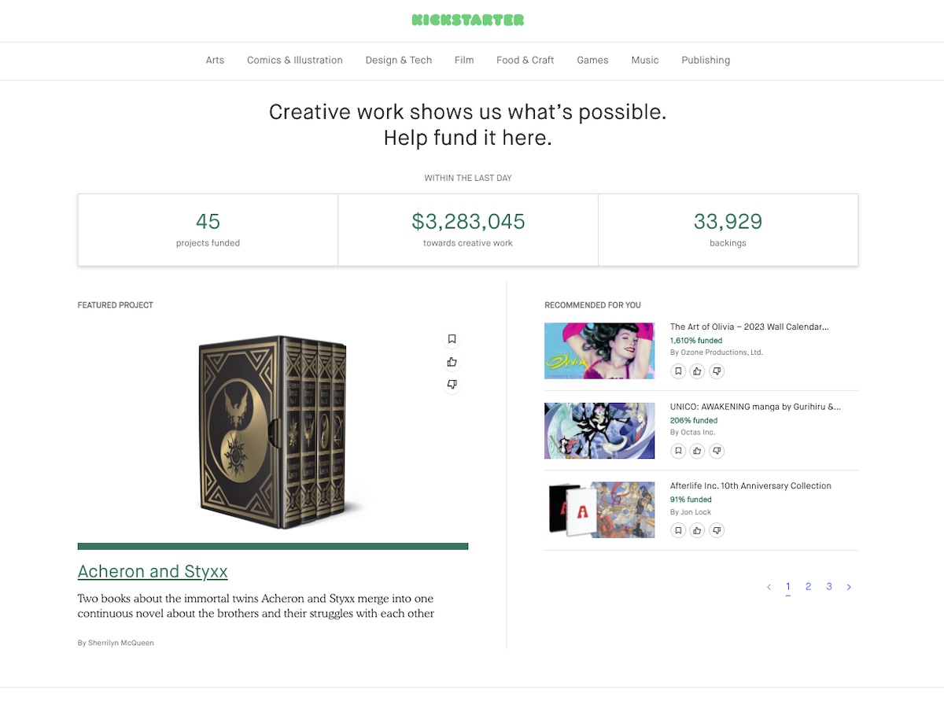Save The Art of Olivia calendar project
Screen dimensions: 944x712
point(678,371)
